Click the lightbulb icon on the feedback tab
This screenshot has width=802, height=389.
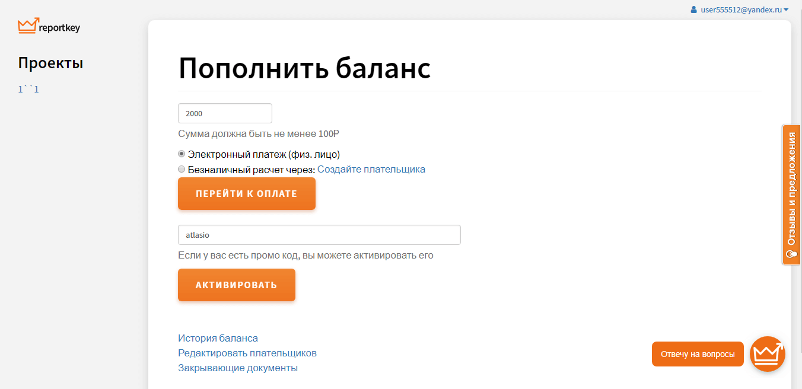[x=791, y=254]
